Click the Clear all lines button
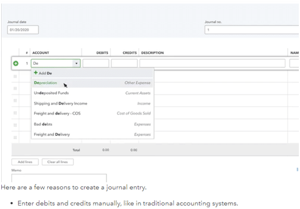 point(58,162)
